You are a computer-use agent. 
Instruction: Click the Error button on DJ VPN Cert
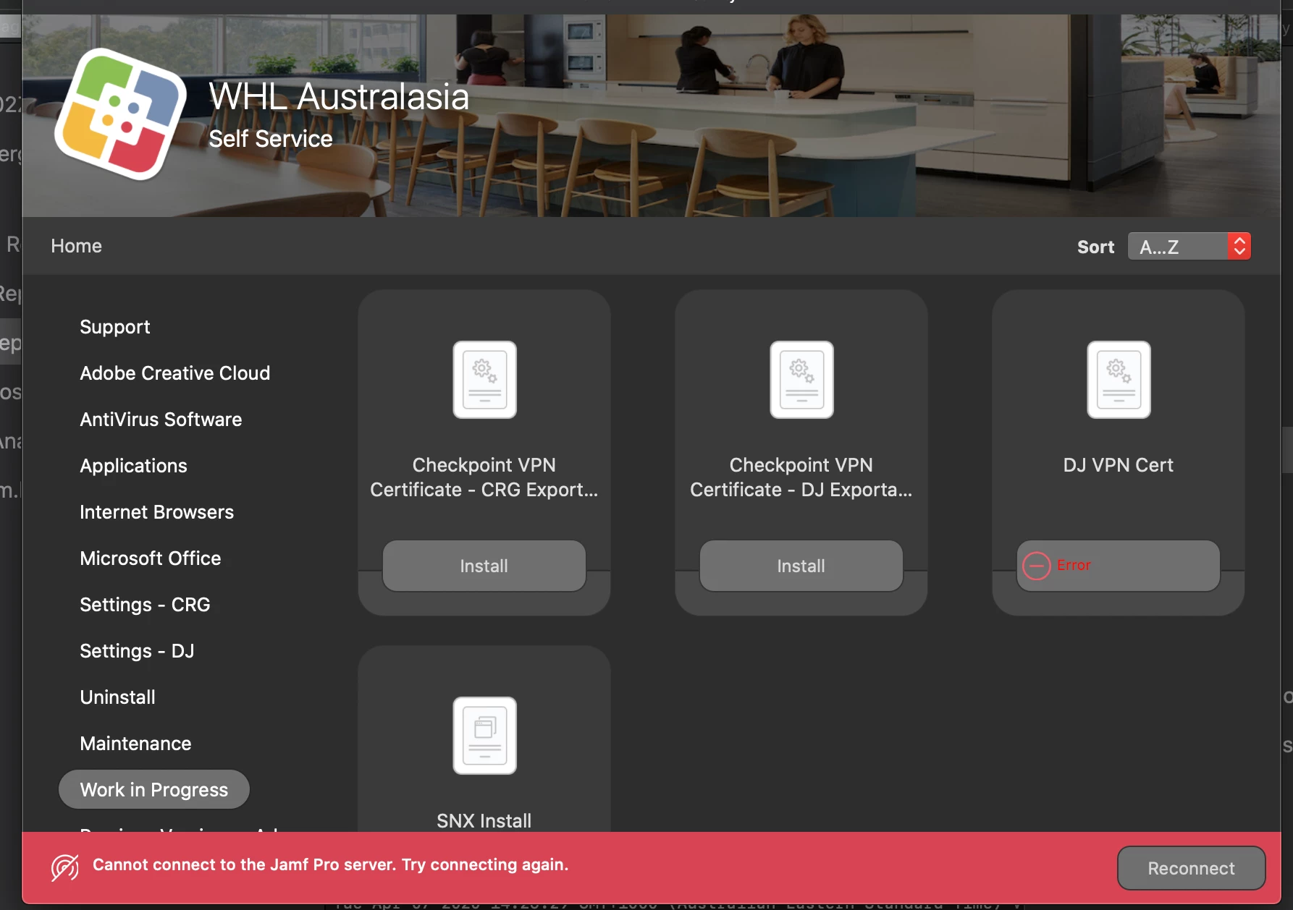click(x=1119, y=566)
